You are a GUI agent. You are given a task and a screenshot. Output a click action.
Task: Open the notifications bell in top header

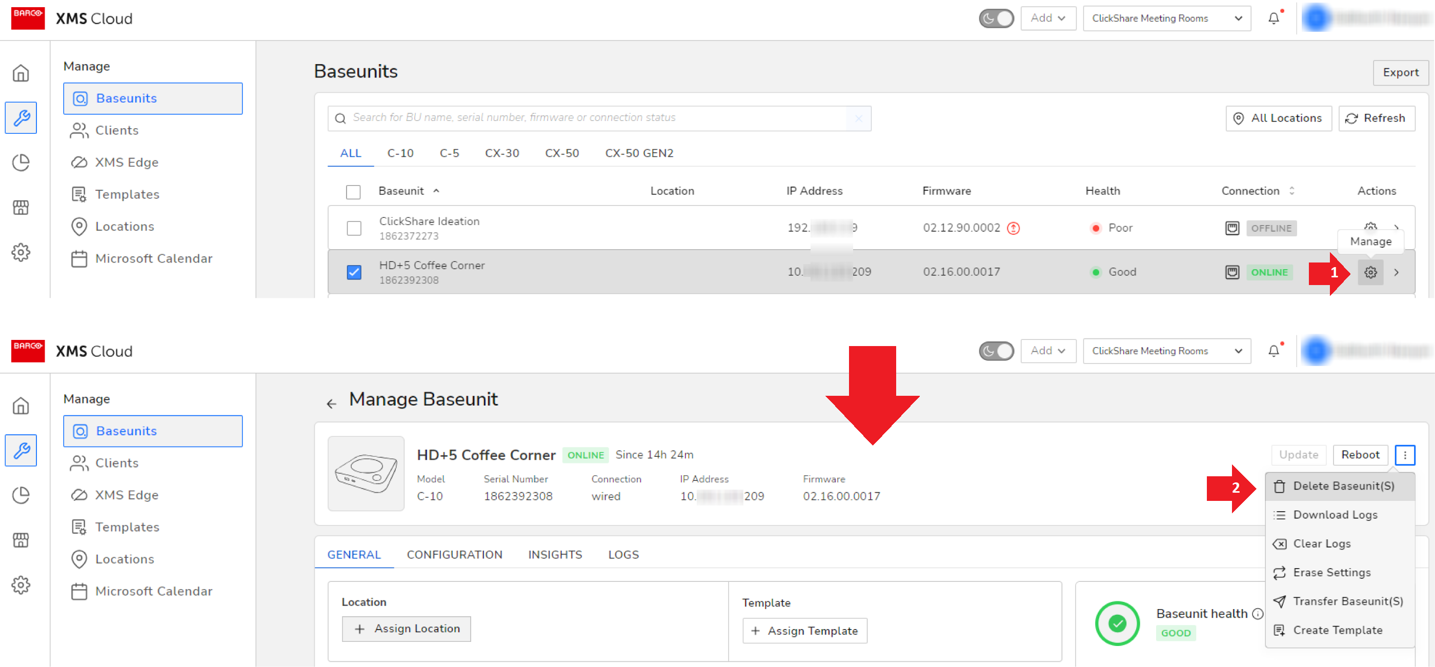(1274, 18)
